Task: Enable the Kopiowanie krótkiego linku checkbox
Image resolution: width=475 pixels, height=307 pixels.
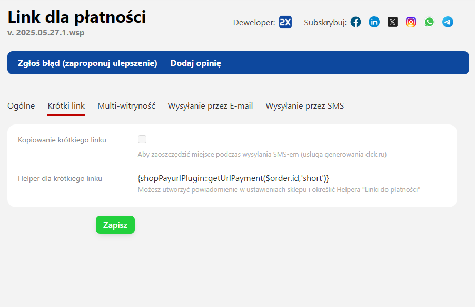Action: [142, 139]
